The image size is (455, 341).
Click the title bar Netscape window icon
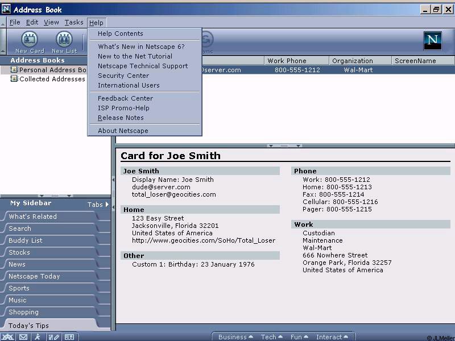pos(6,9)
